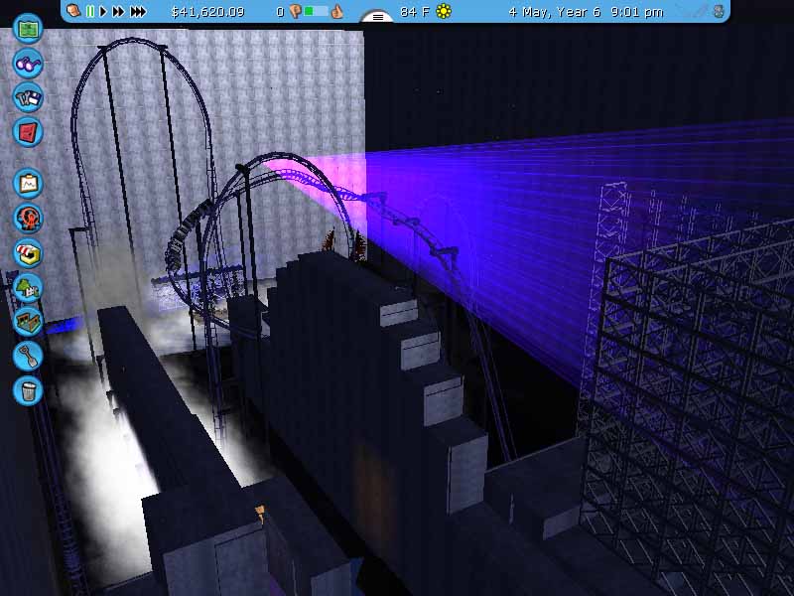Screen dimensions: 794x596
Task: Click the guest count number 0
Action: point(280,12)
